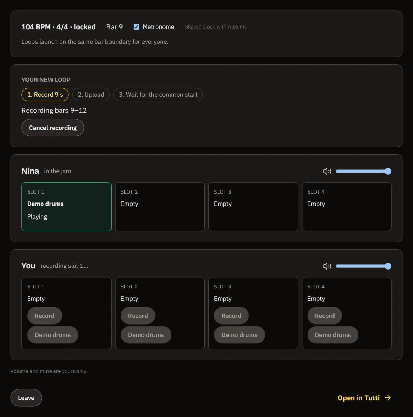Start Record in your Slot 1
Image resolution: width=413 pixels, height=417 pixels.
pos(45,316)
